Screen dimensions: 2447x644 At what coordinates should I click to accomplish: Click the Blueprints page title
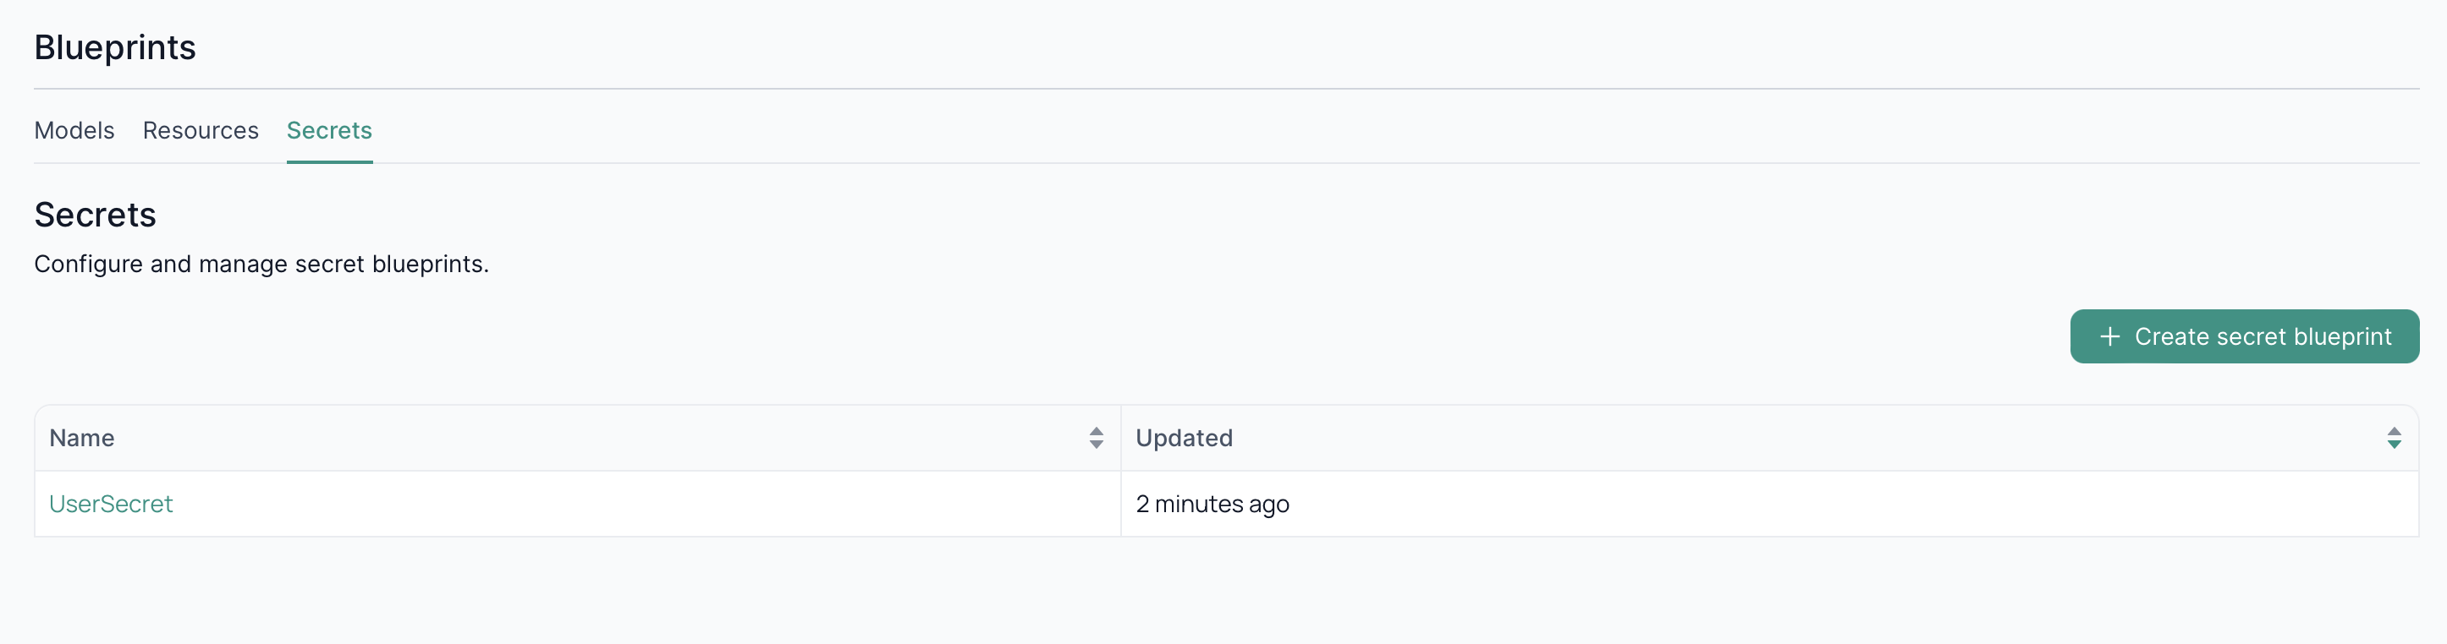[x=115, y=47]
